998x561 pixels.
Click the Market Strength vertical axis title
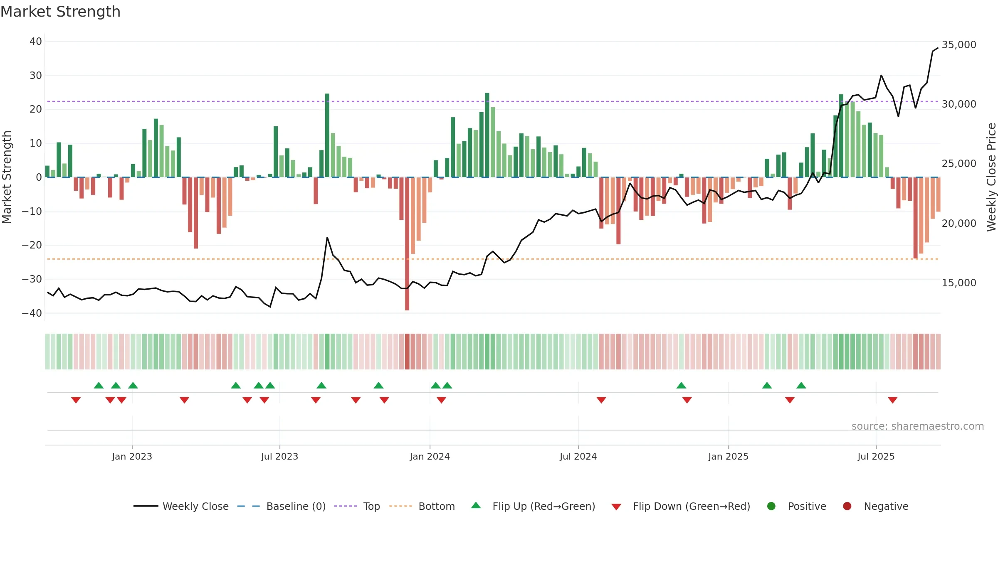click(x=7, y=177)
